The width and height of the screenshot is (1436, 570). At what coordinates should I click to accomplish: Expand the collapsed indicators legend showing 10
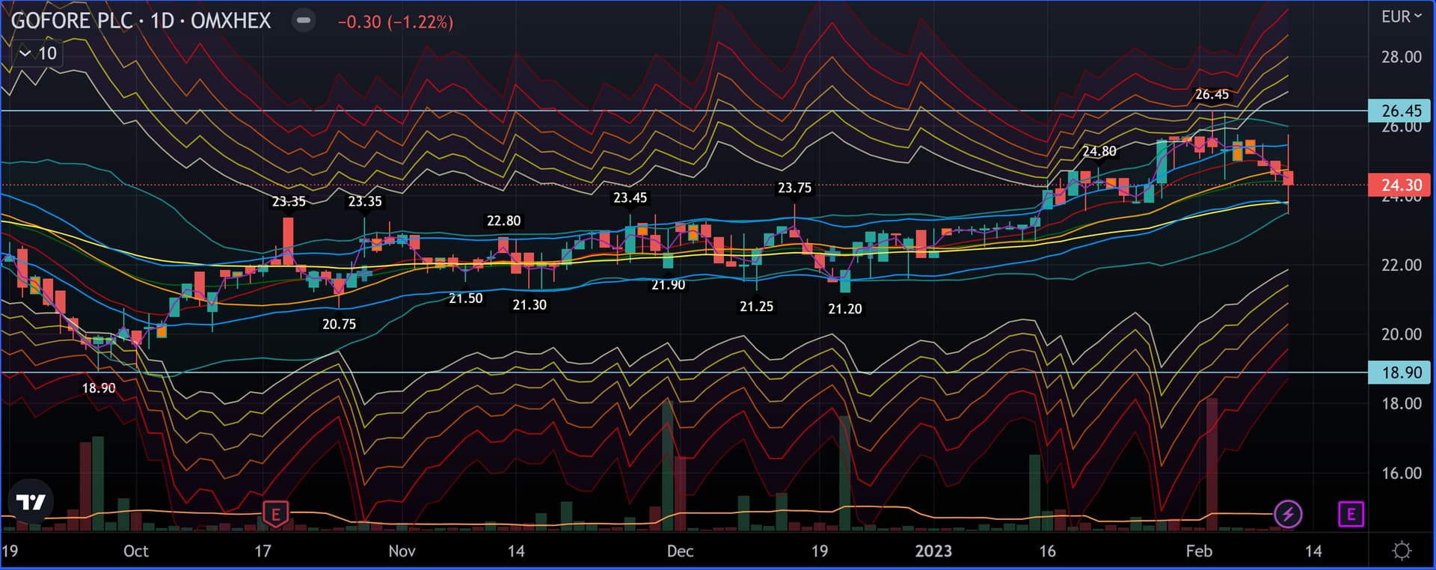tap(38, 53)
